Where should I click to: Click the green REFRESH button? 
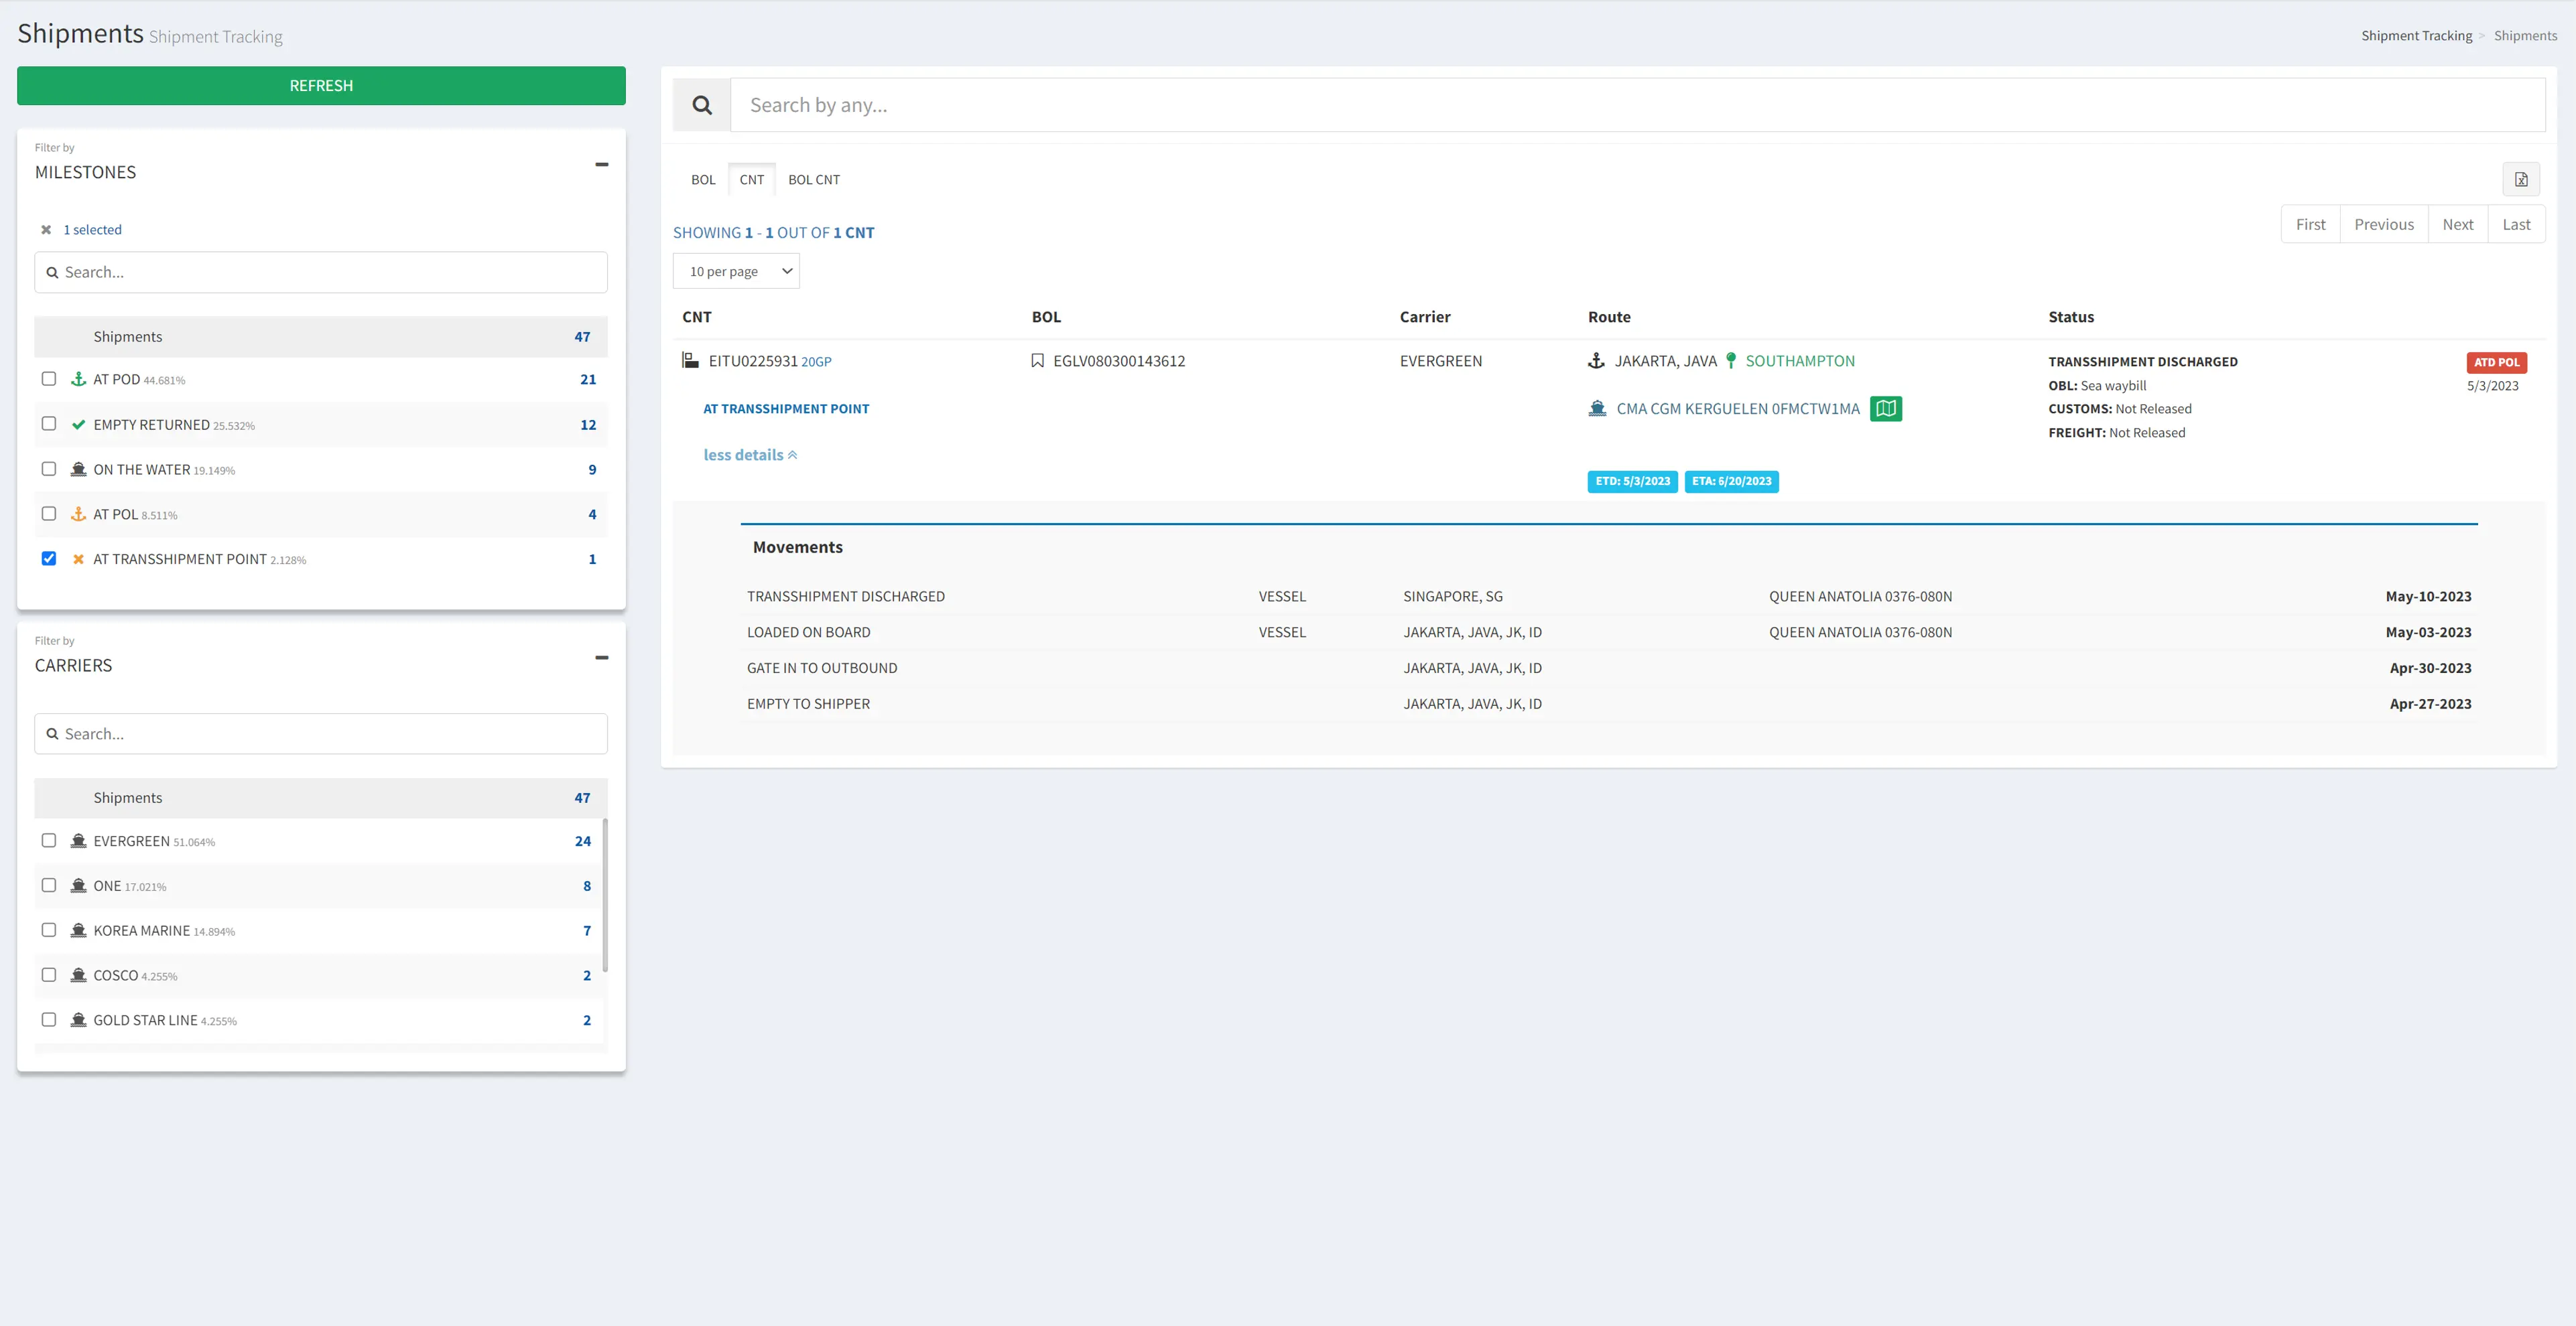pyautogui.click(x=321, y=86)
